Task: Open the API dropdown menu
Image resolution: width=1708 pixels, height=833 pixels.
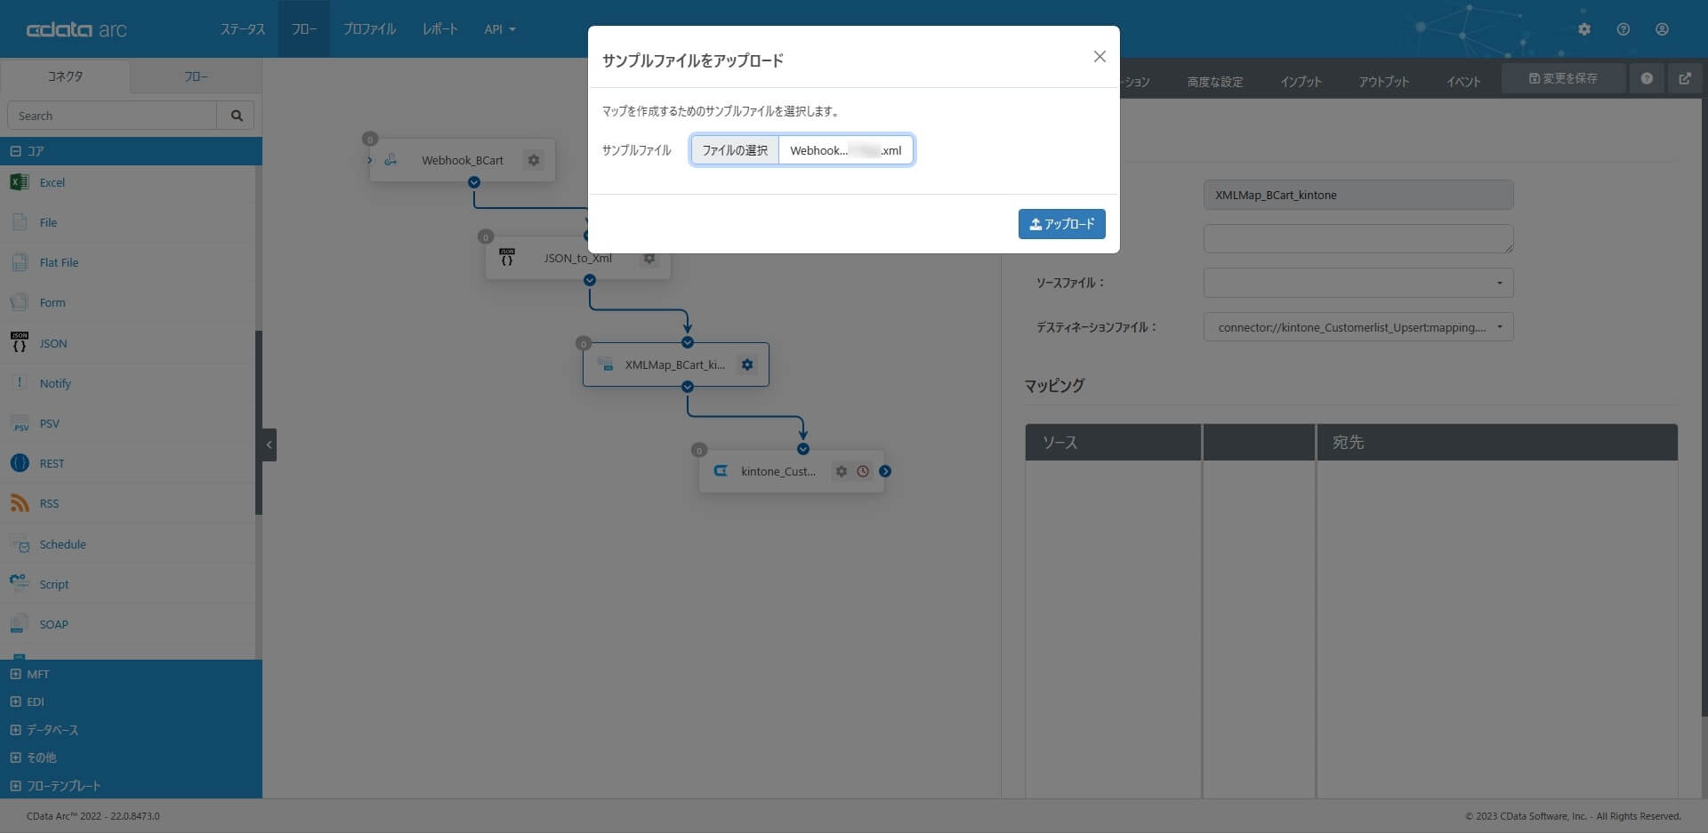Action: click(500, 29)
